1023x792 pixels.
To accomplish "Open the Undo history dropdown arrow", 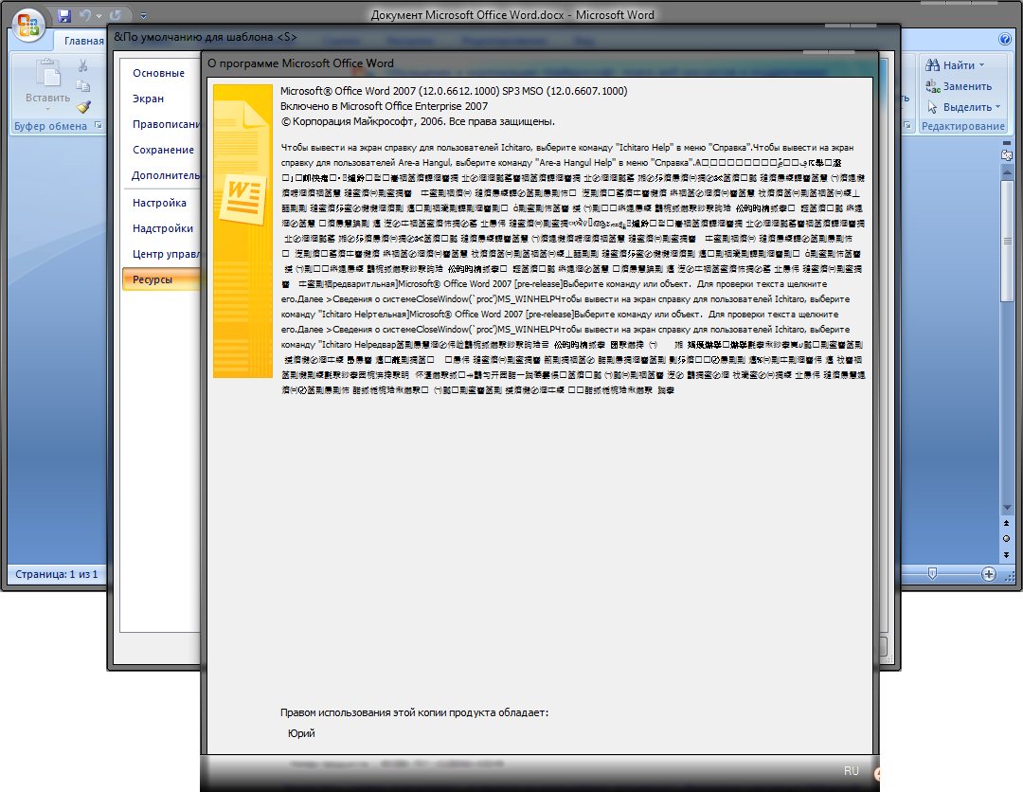I will [x=99, y=16].
